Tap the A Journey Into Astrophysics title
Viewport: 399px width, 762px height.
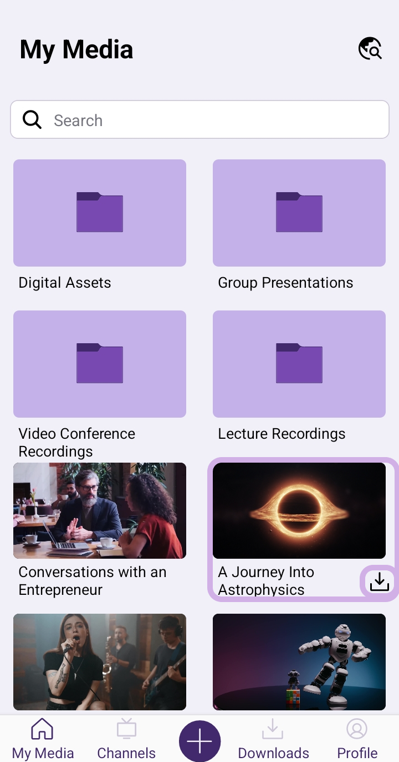(266, 580)
